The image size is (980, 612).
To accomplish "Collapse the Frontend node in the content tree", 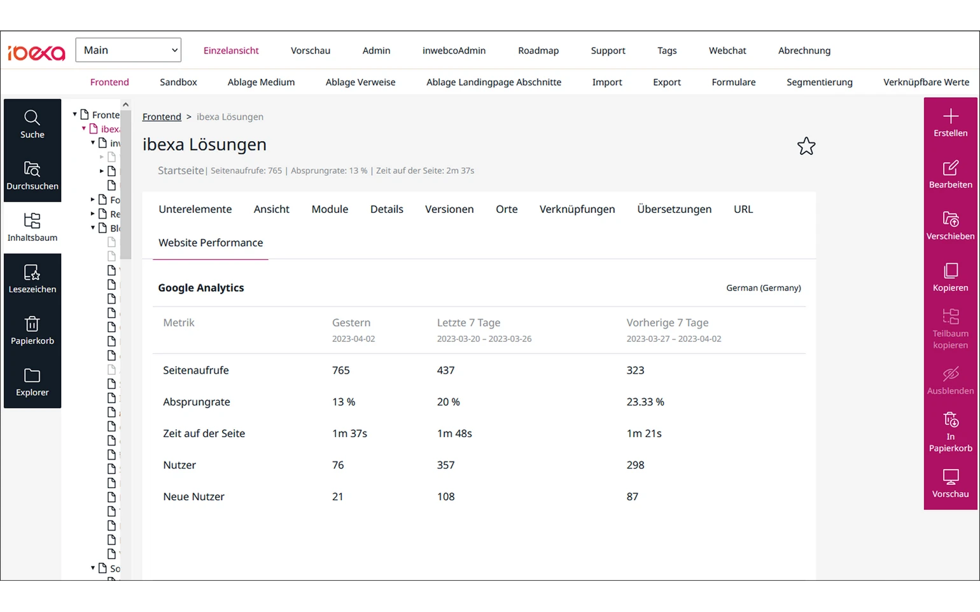I will tap(75, 114).
